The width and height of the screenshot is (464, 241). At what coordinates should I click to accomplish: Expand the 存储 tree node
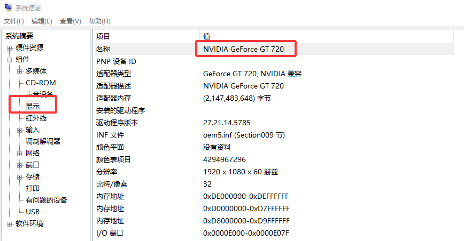pyautogui.click(x=20, y=177)
